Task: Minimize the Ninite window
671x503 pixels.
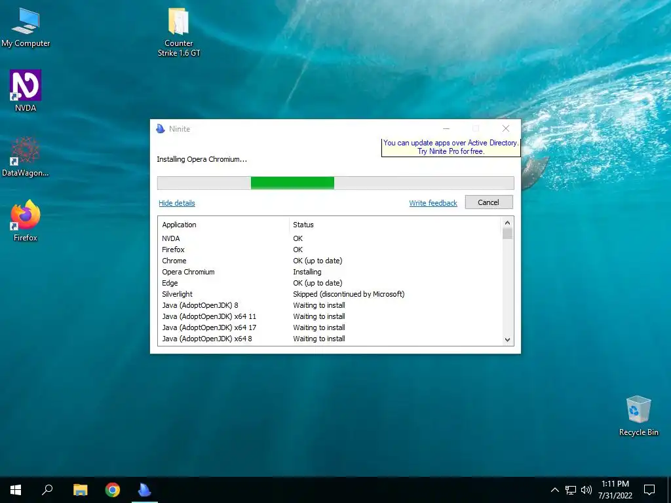Action: point(446,128)
